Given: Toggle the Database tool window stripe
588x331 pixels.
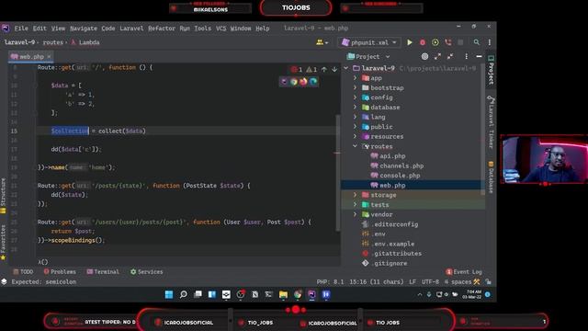Looking at the screenshot, I should click(491, 177).
